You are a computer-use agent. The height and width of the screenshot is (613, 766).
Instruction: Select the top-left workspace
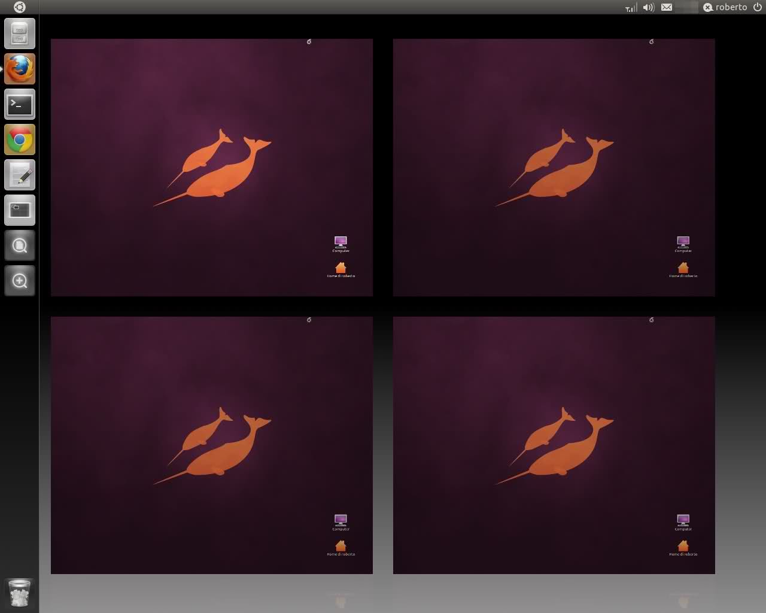(211, 168)
